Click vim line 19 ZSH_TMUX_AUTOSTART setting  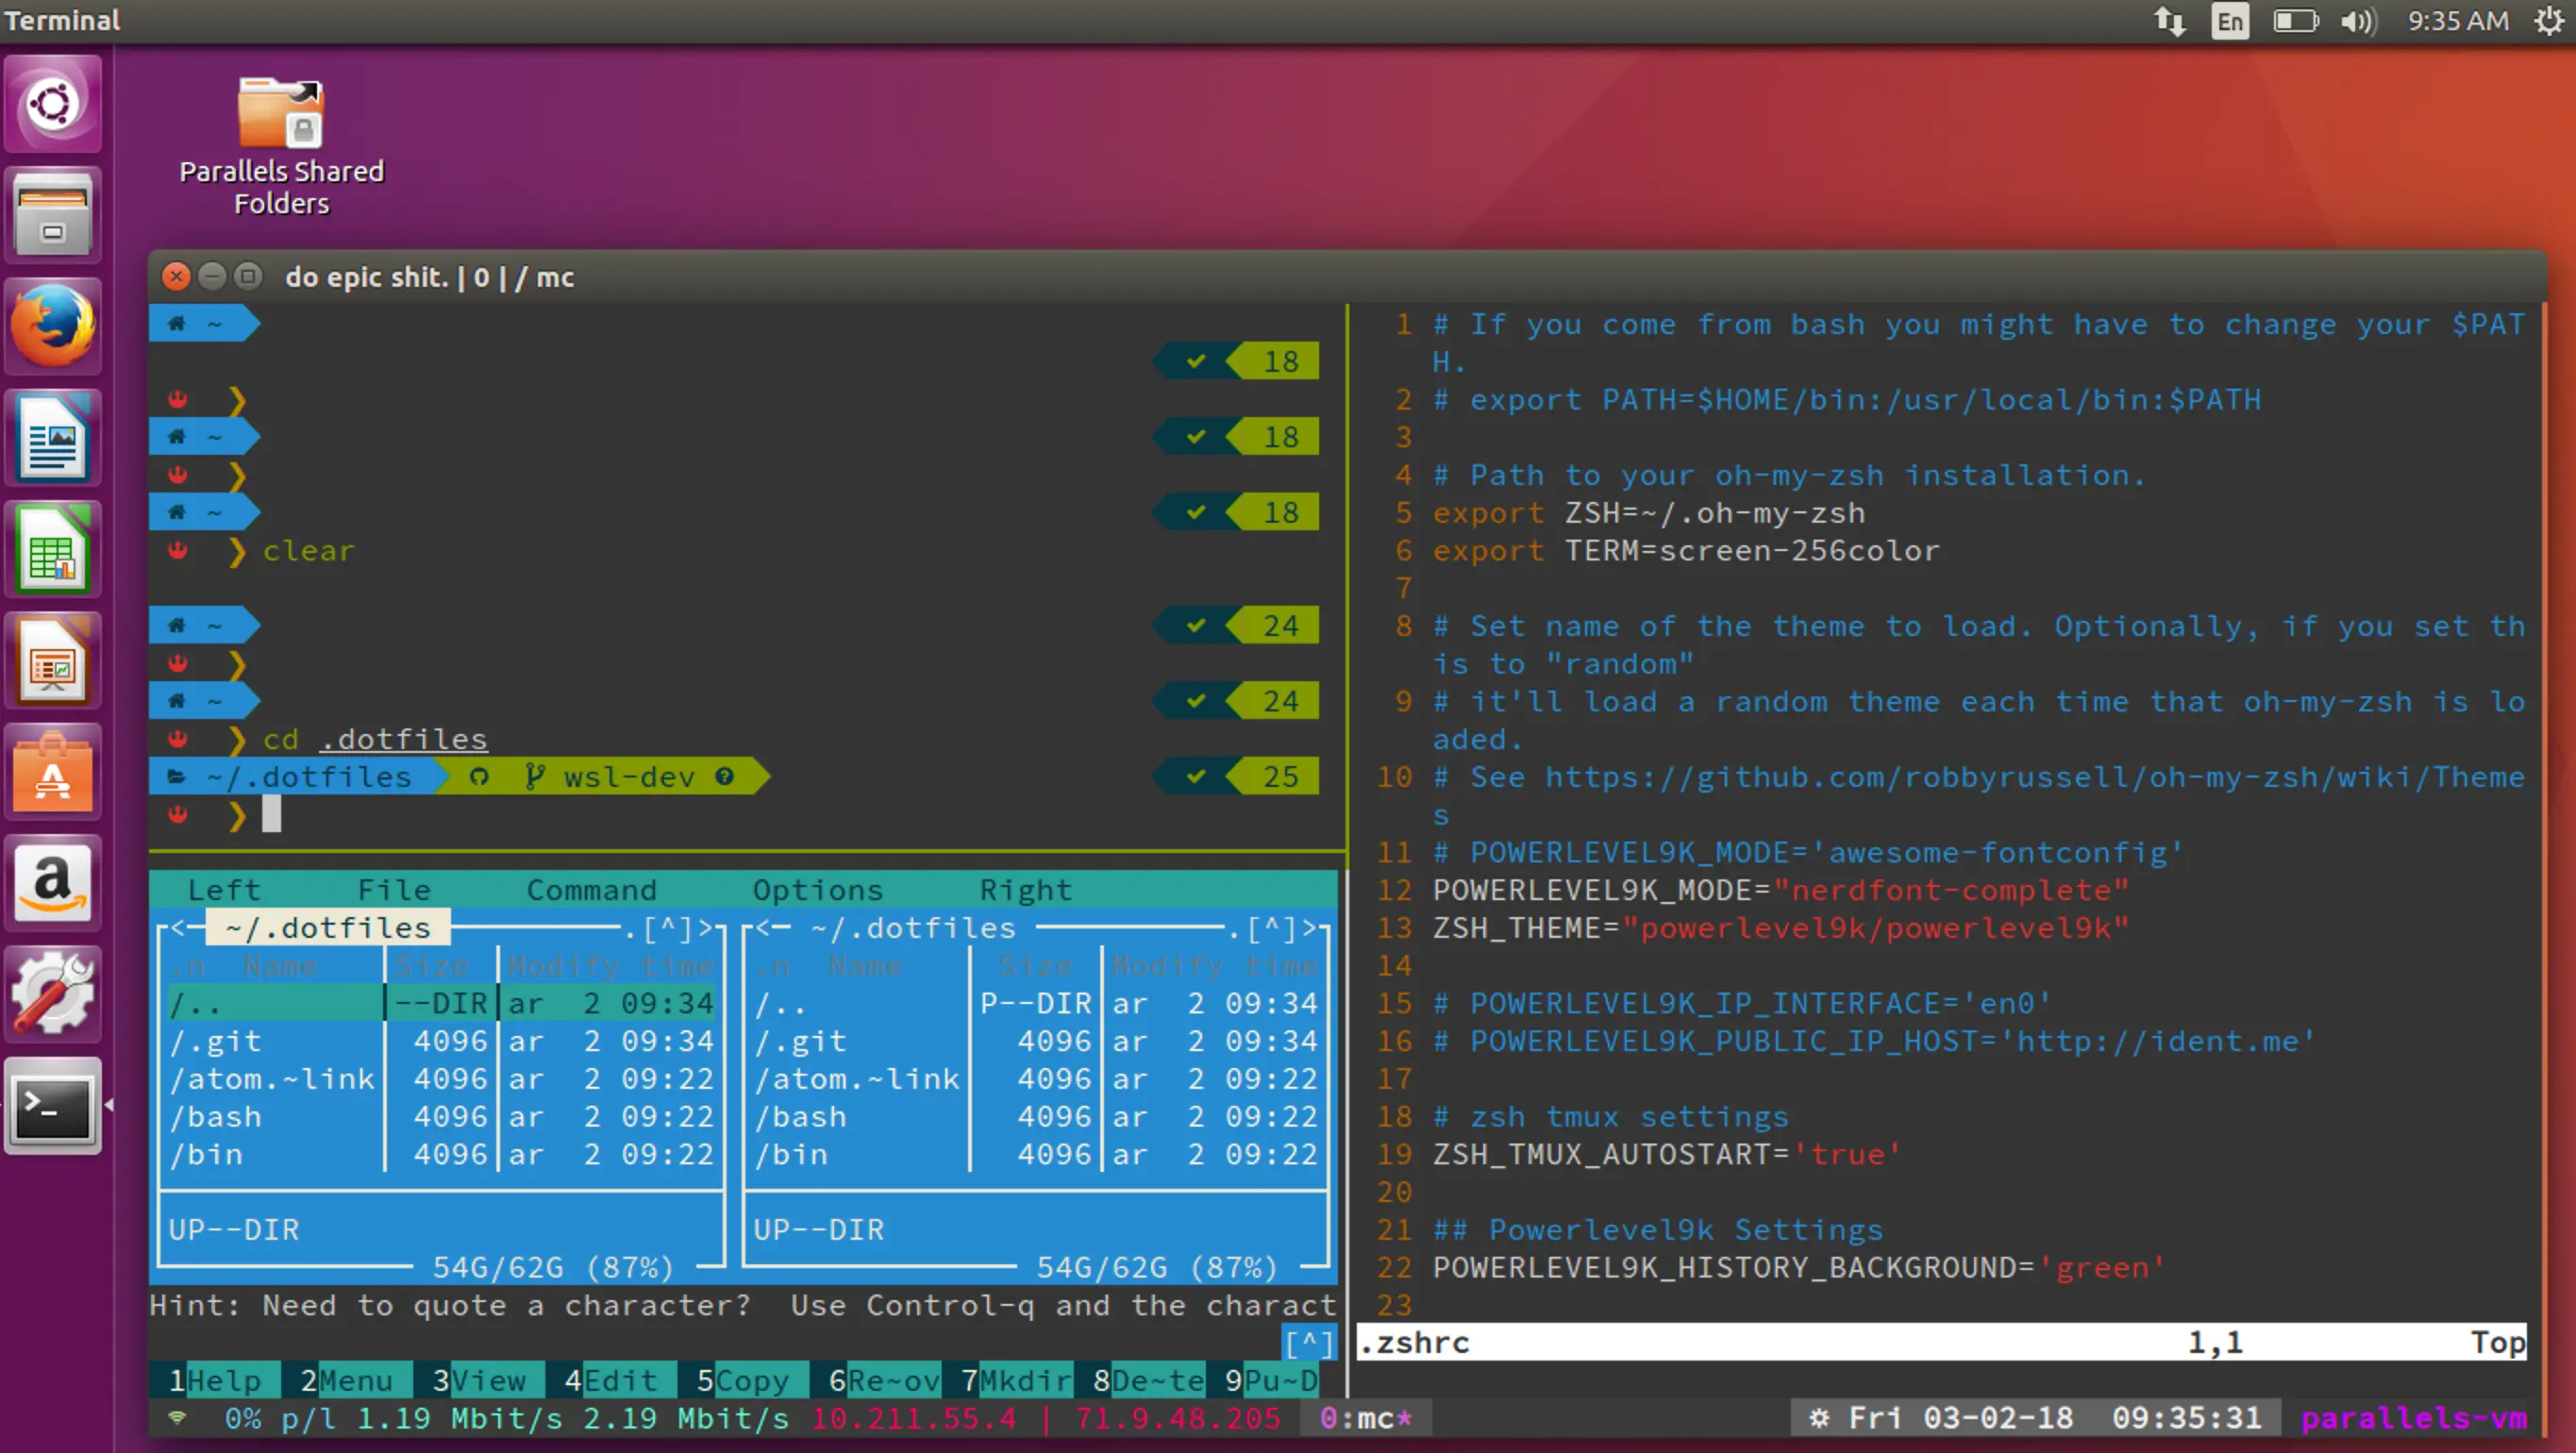point(1667,1154)
